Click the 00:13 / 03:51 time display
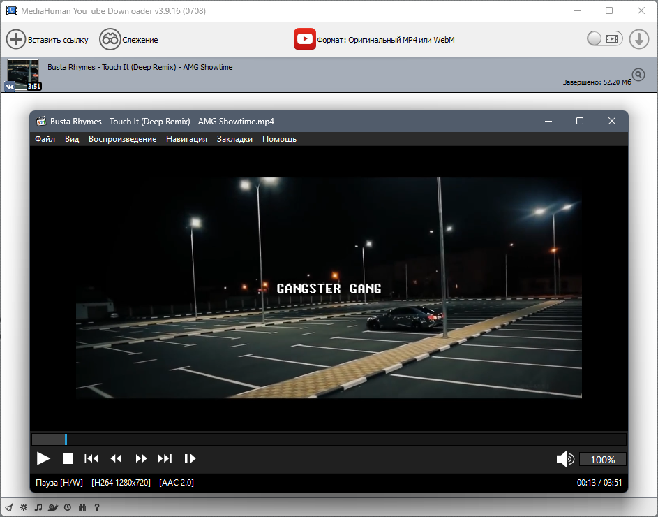This screenshot has height=517, width=658. tap(599, 483)
